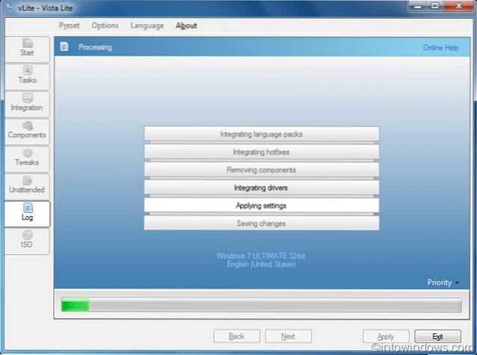Viewport: 477px width, 355px height.
Task: Click the Next button
Action: pyautogui.click(x=288, y=336)
